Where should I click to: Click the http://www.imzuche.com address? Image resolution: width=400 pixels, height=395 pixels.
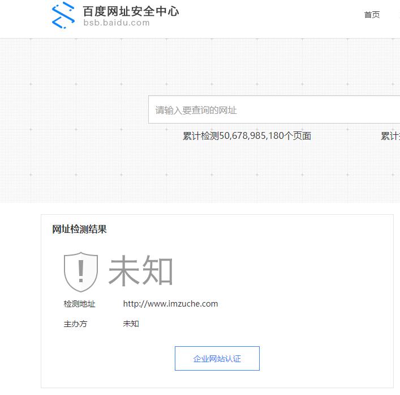click(x=170, y=304)
